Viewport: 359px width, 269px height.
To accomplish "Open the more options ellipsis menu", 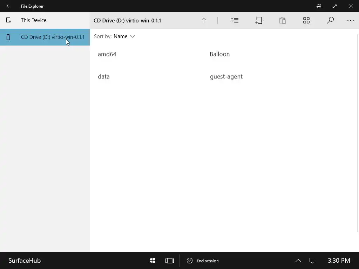I will pos(351,21).
